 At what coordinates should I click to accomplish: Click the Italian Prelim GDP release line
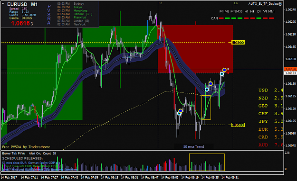pyautogui.click(x=32, y=166)
